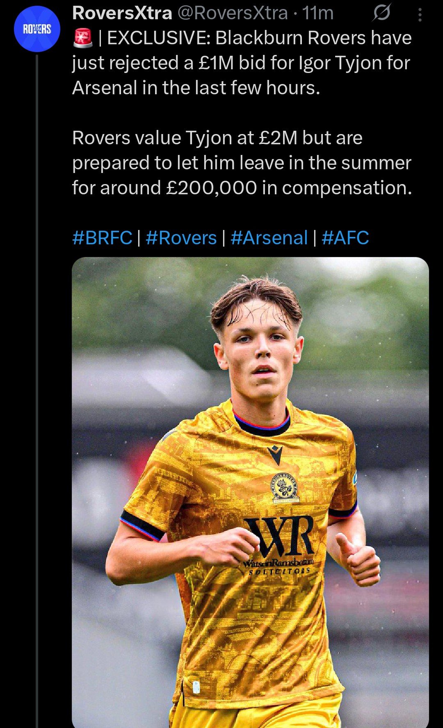Open the @RoversXtra handle link
The height and width of the screenshot is (728, 443).
(232, 13)
